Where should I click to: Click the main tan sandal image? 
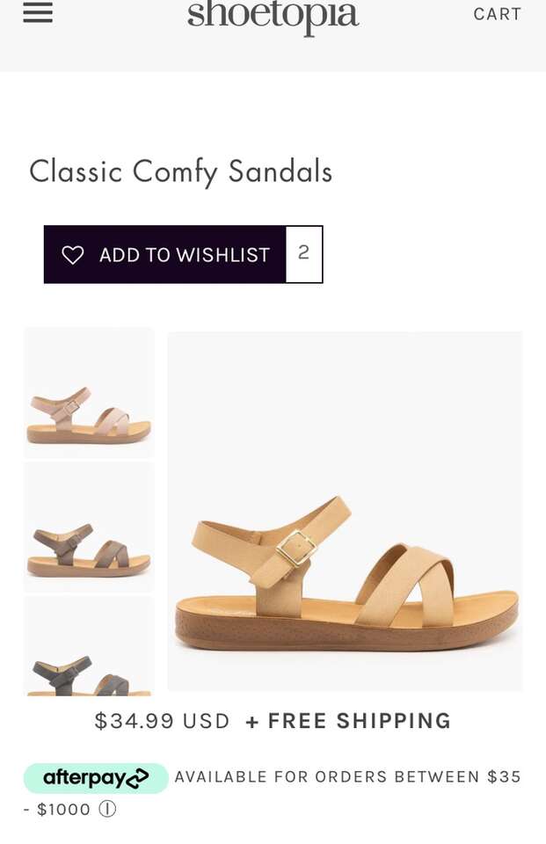[345, 512]
